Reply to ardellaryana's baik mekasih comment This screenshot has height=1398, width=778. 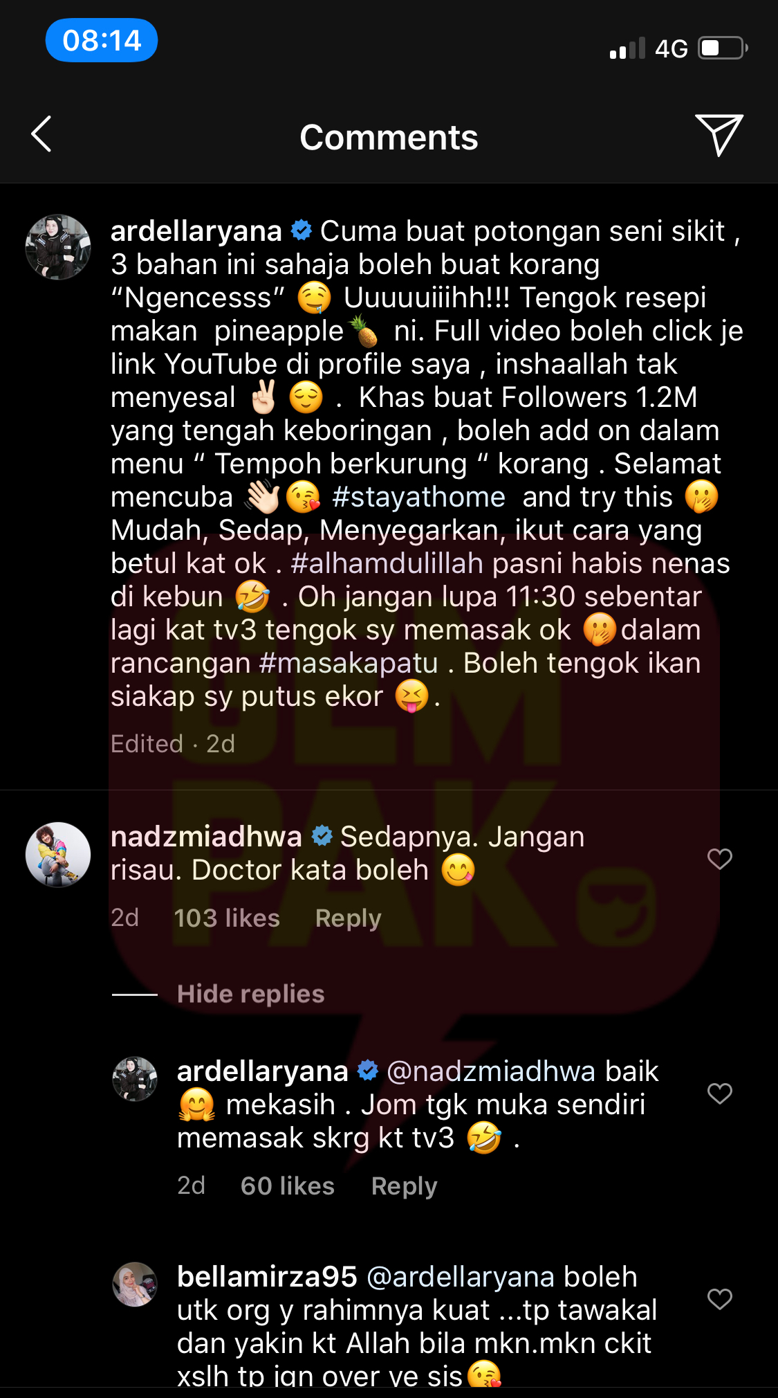coord(404,1186)
